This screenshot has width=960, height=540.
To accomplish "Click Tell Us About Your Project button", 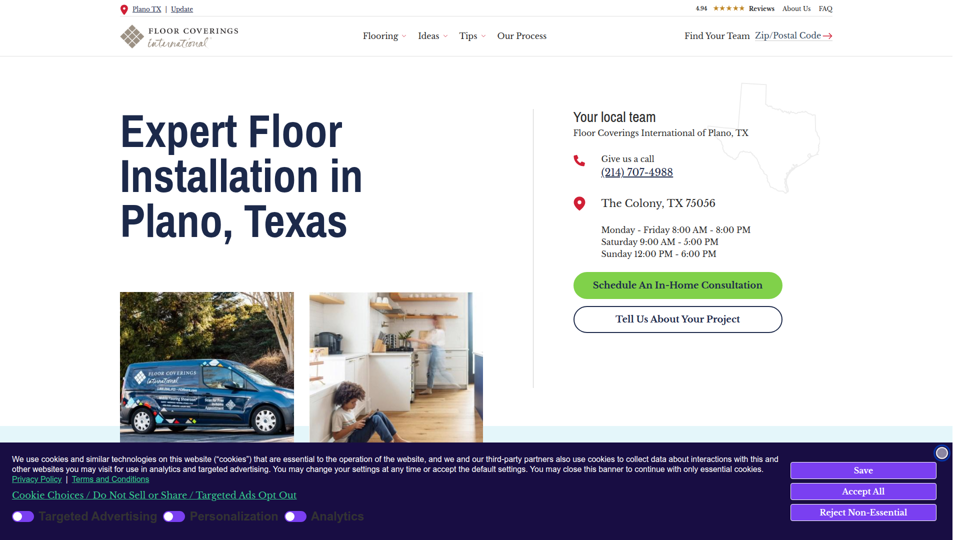I will (677, 319).
